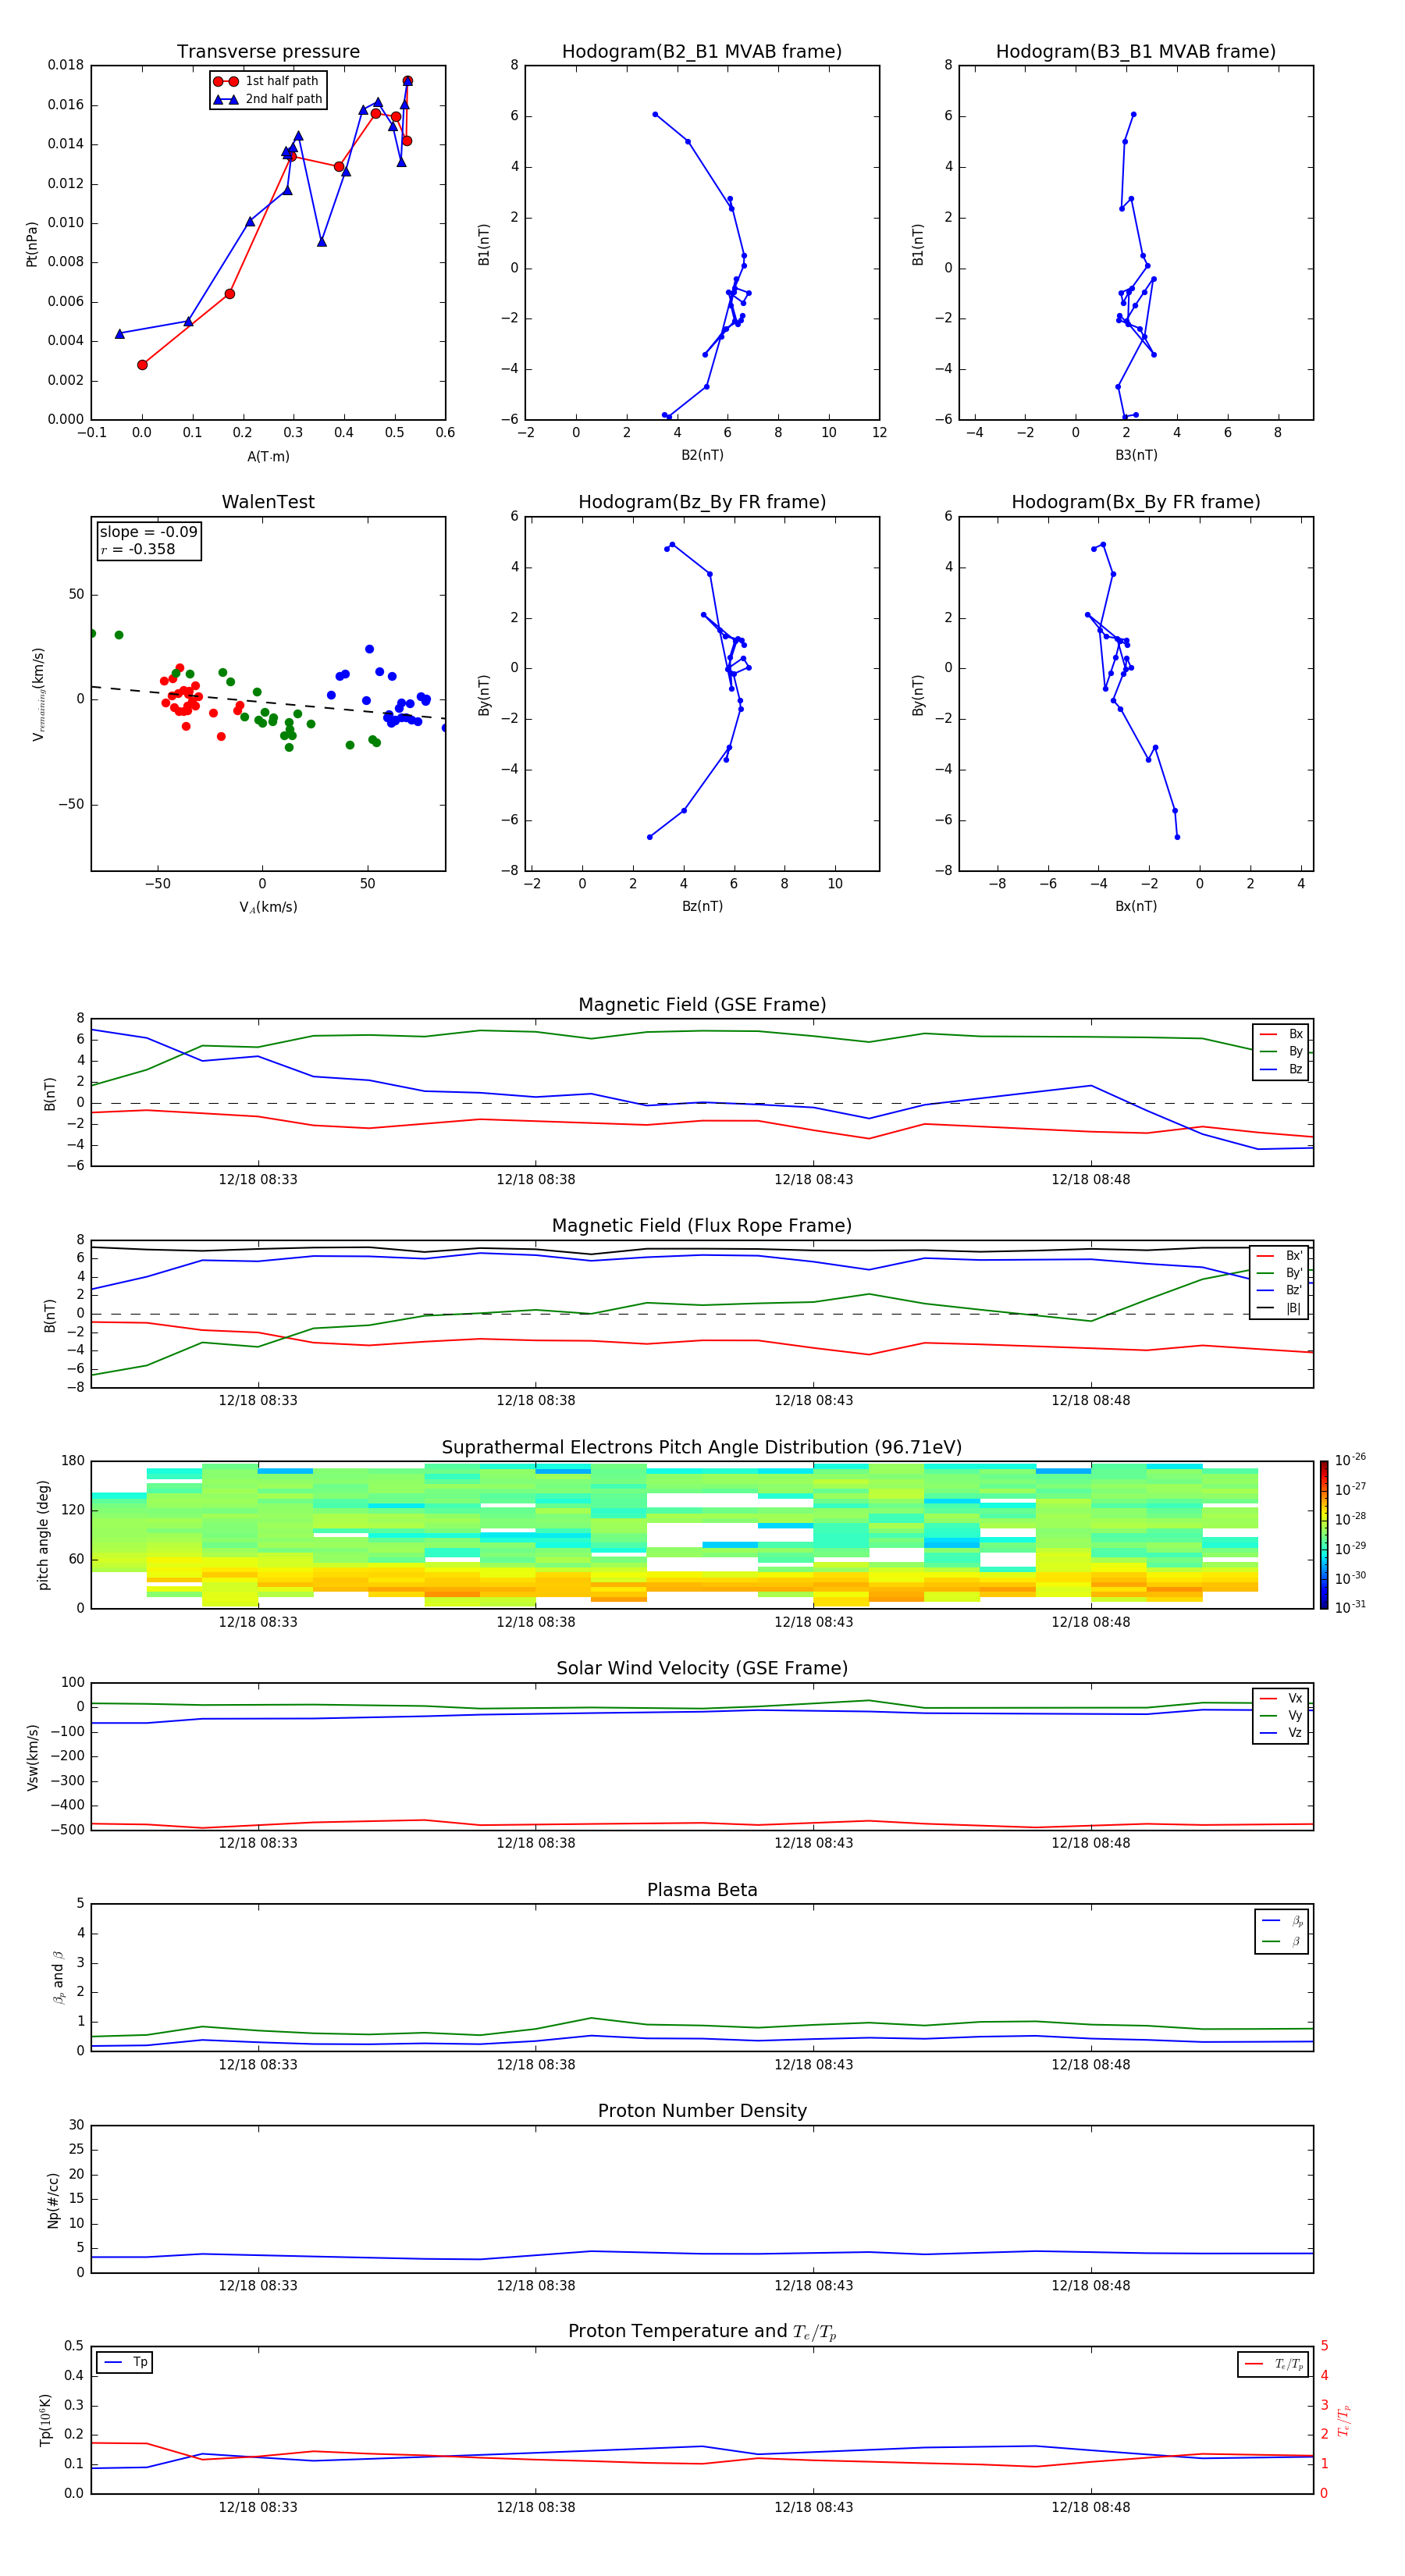Click the 'V_A(km/s)' x-axis label
The width and height of the screenshot is (1405, 2576).
[268, 907]
